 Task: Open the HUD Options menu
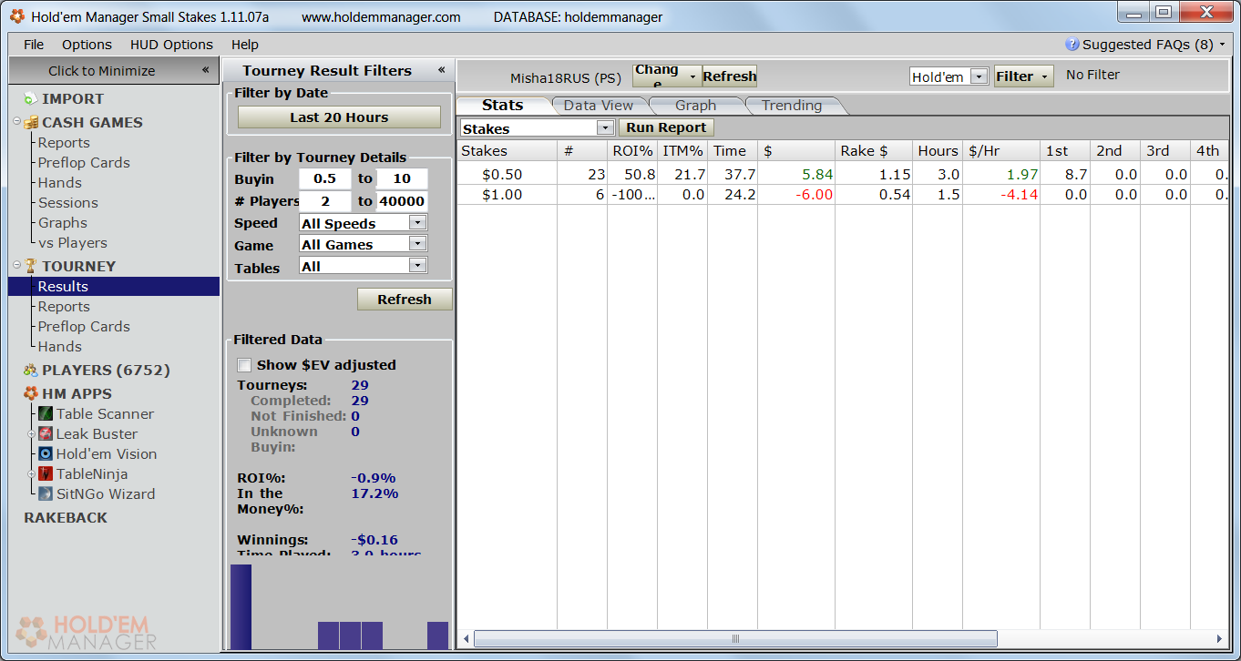pyautogui.click(x=171, y=45)
